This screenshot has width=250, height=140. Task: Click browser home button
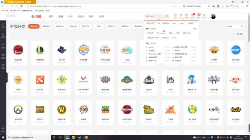tap(17, 6)
